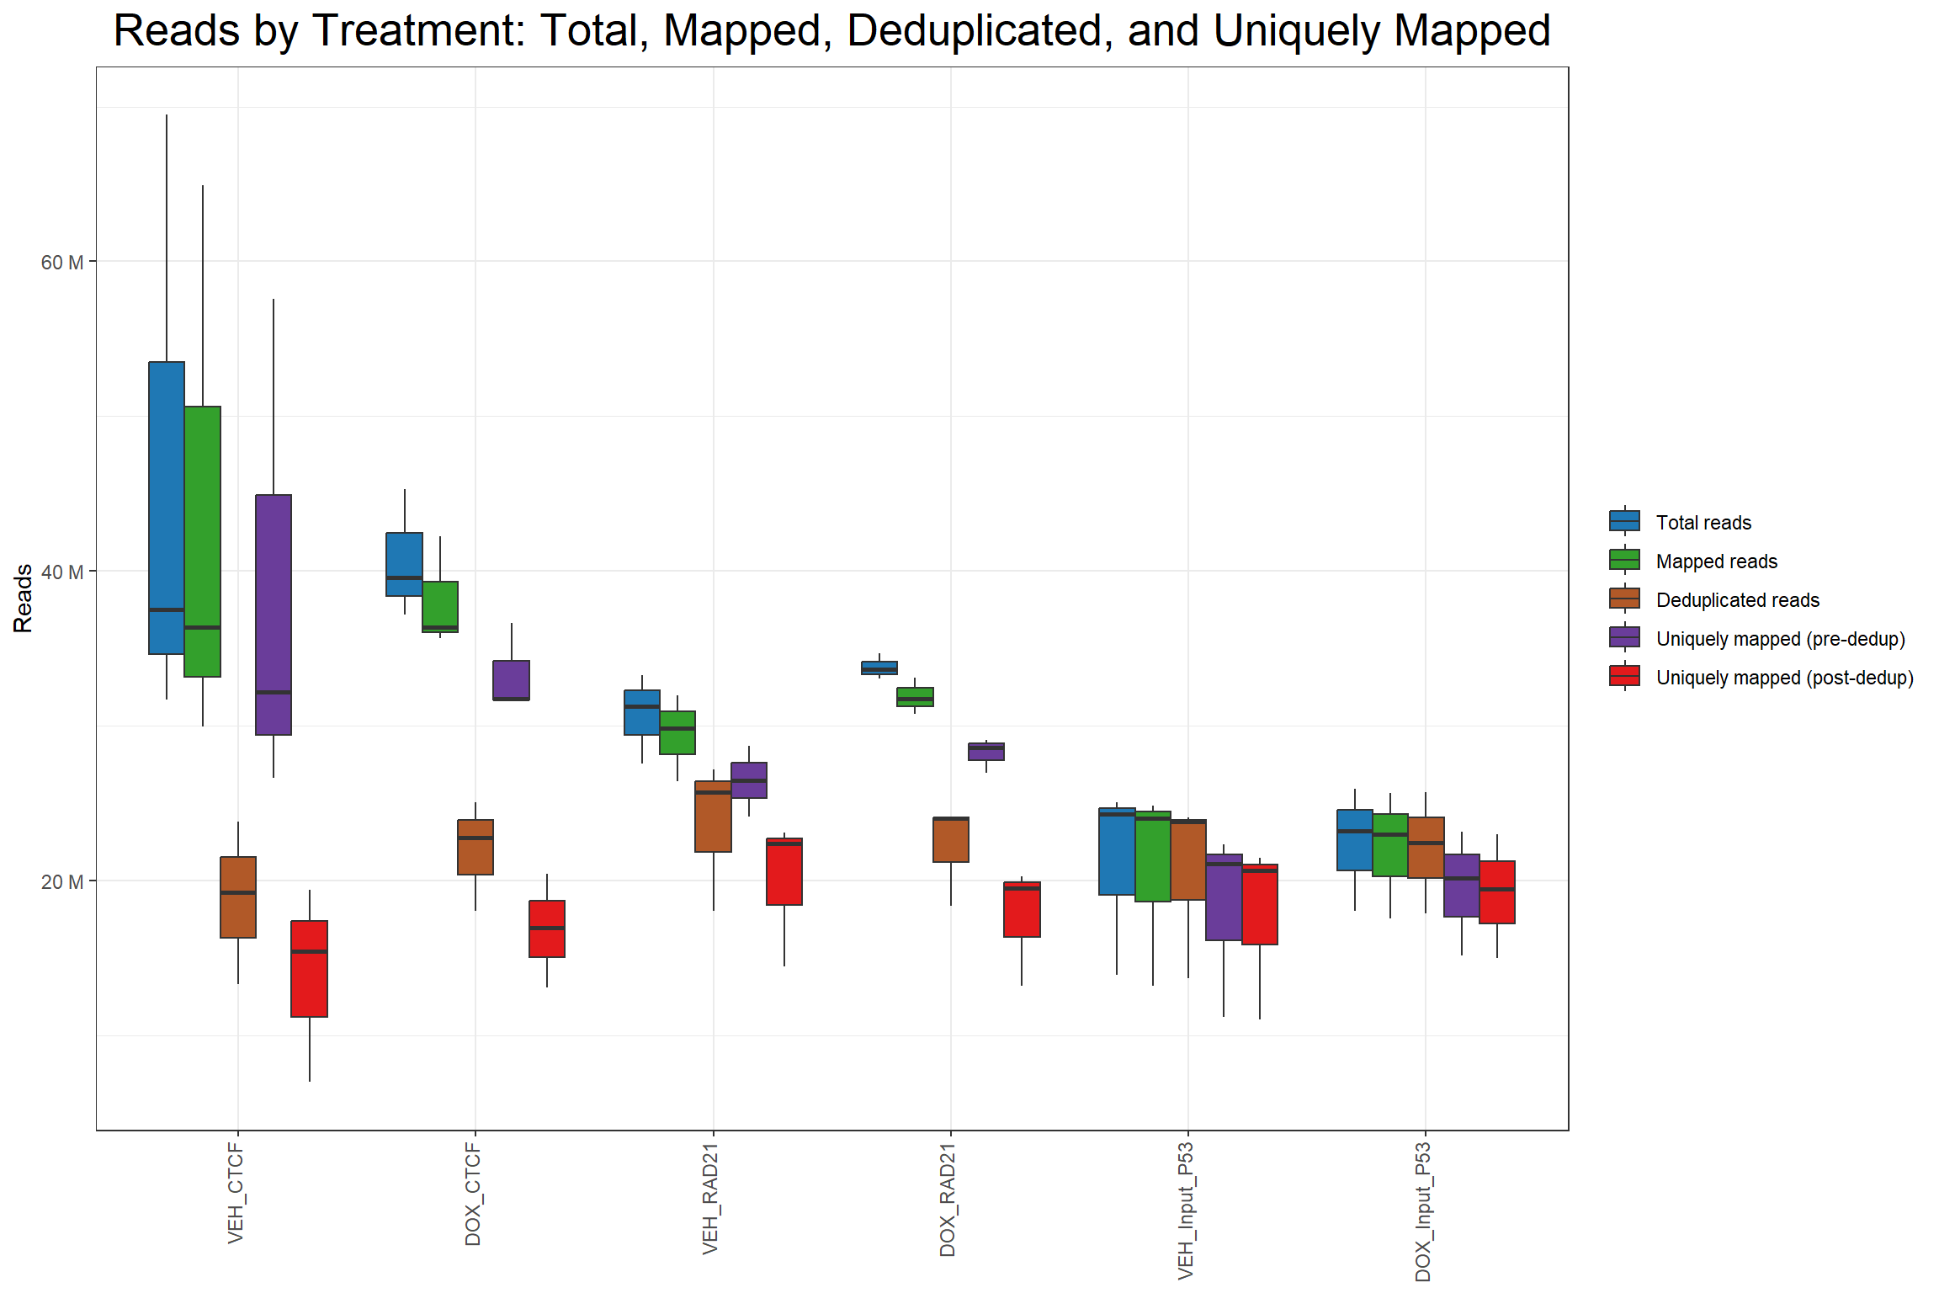
Task: Click the Deduplicated reads brown legend swatch
Action: click(x=1624, y=599)
